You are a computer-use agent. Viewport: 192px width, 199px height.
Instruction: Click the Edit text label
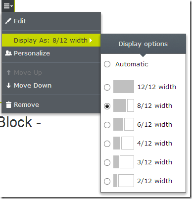pyautogui.click(x=20, y=21)
